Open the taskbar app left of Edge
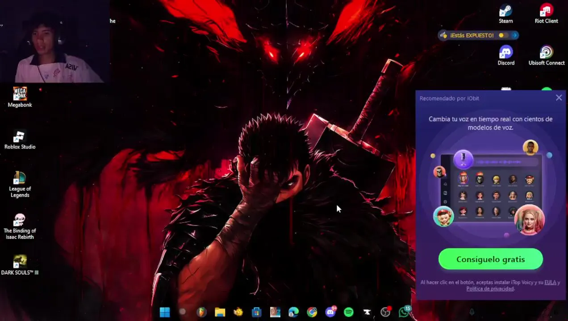 coord(275,312)
